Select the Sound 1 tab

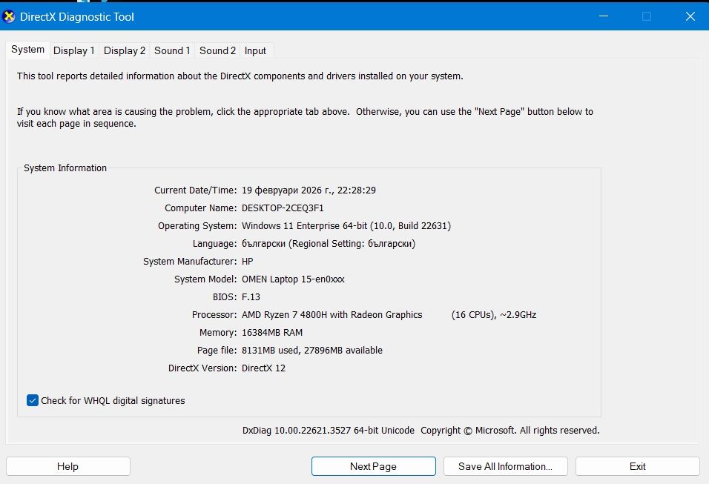[x=172, y=50]
